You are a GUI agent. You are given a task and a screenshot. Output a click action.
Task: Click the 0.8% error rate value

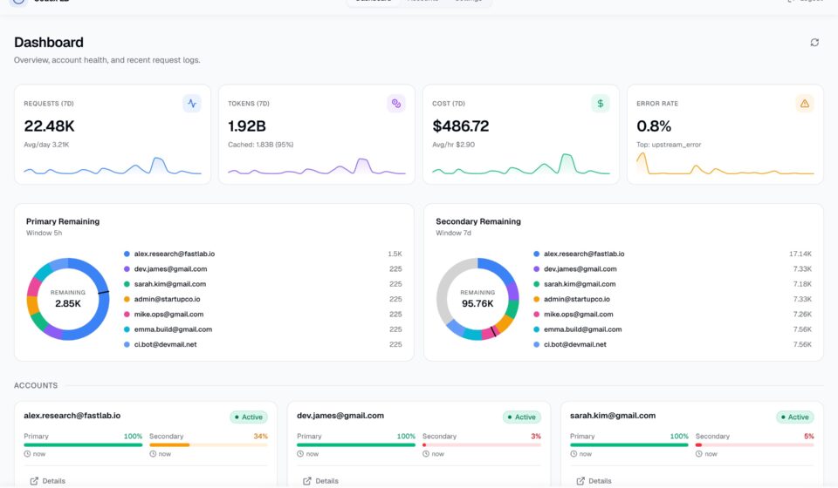[x=654, y=126]
